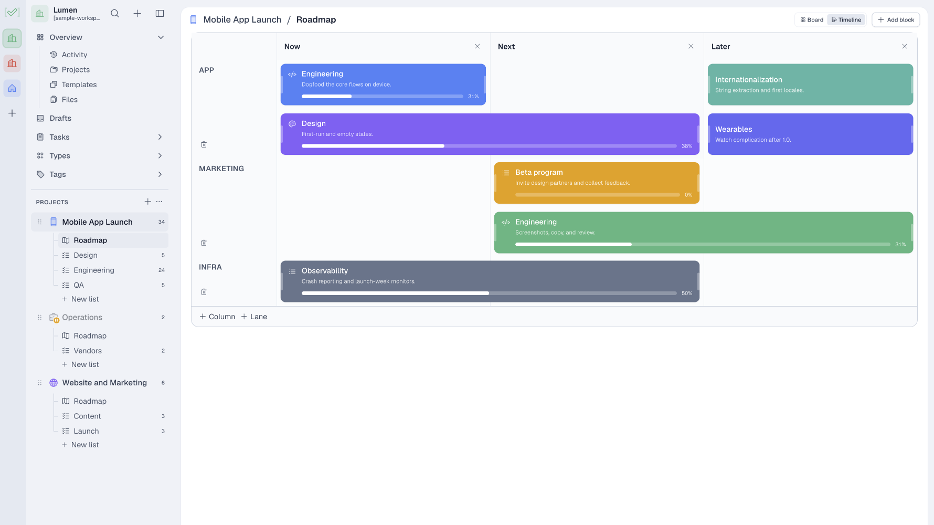The height and width of the screenshot is (525, 934).
Task: Remove the Now column with X
Action: [477, 46]
